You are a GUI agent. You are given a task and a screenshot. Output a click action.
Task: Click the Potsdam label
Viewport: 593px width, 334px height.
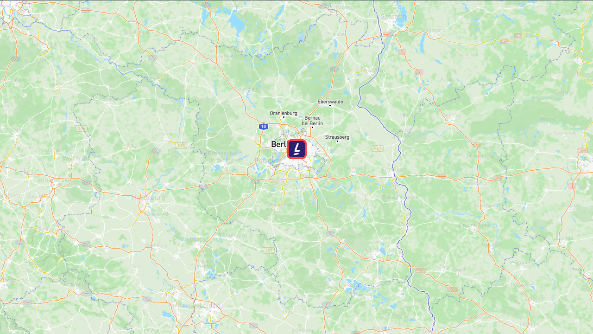266,161
